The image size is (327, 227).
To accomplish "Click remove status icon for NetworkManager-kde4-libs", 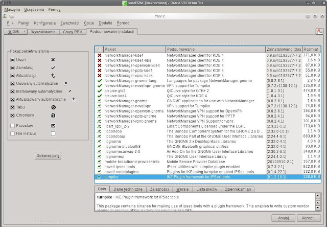I will pos(100,60).
